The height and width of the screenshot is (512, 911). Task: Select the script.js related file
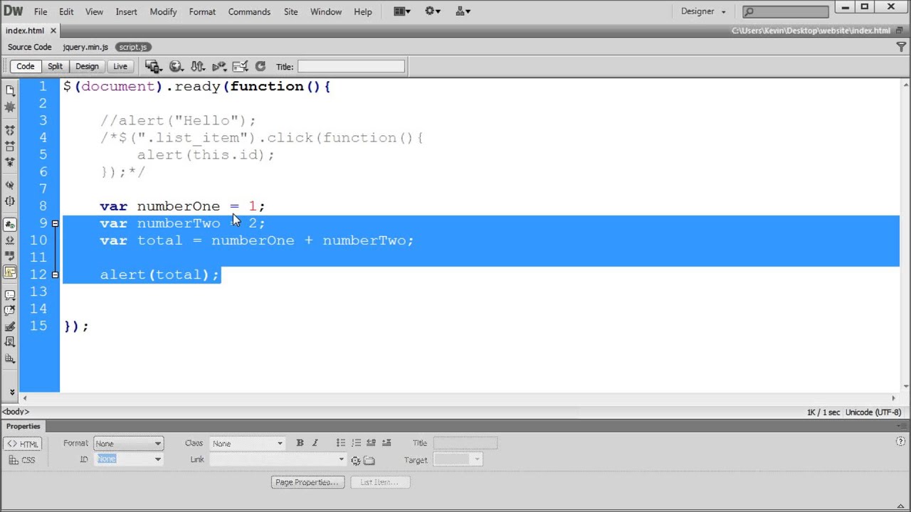click(x=132, y=47)
